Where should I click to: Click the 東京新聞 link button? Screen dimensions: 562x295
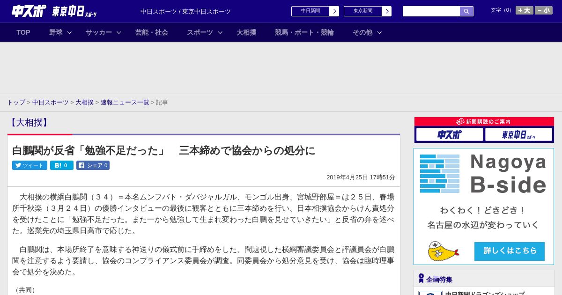(x=368, y=11)
